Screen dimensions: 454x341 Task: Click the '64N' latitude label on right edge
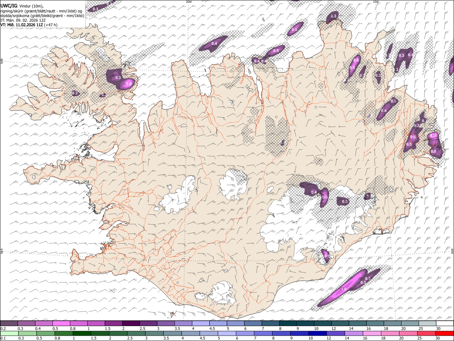(x=452, y=251)
